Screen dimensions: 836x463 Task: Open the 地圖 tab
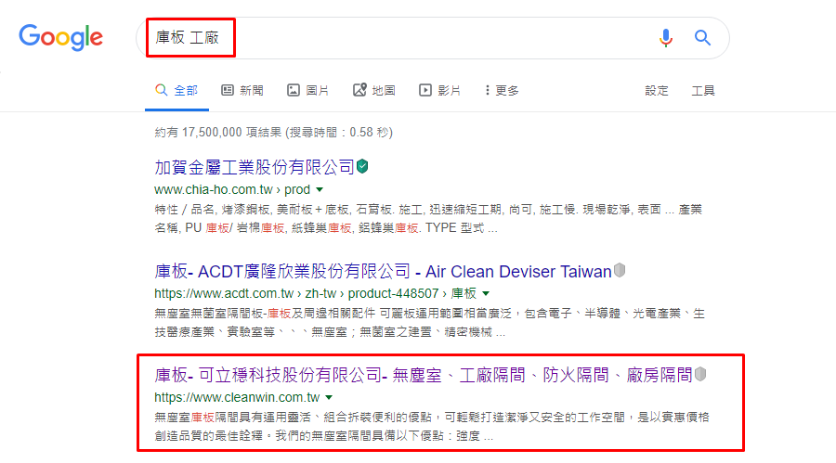coord(374,91)
